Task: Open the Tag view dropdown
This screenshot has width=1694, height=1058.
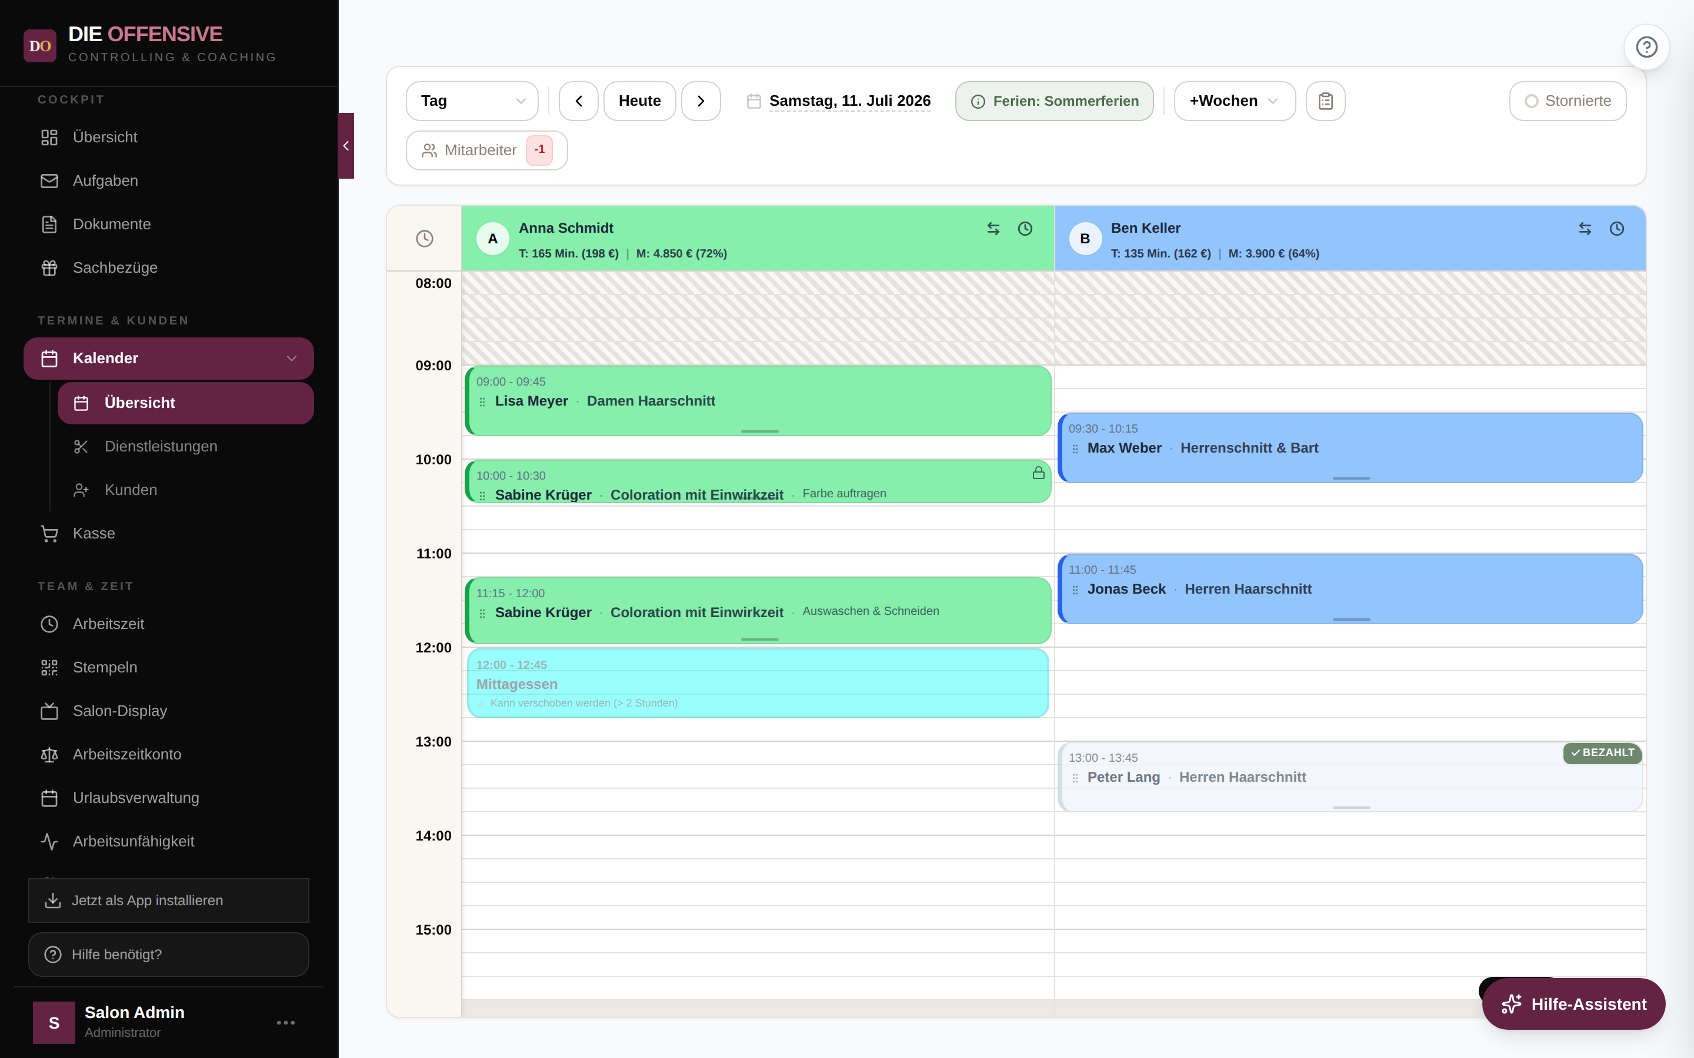Action: tap(472, 101)
